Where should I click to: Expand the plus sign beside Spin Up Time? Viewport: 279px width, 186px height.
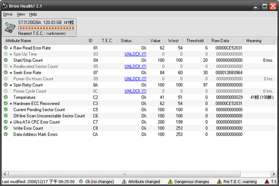pos(11,54)
